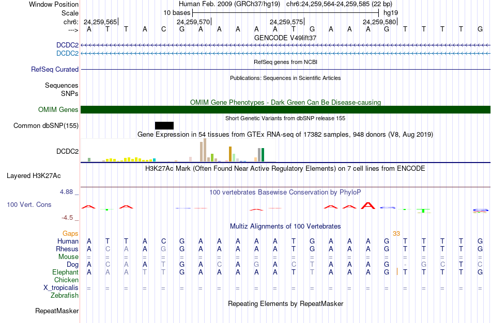Select the Mouse species label
This screenshot has height=323, width=491.
tap(68, 257)
